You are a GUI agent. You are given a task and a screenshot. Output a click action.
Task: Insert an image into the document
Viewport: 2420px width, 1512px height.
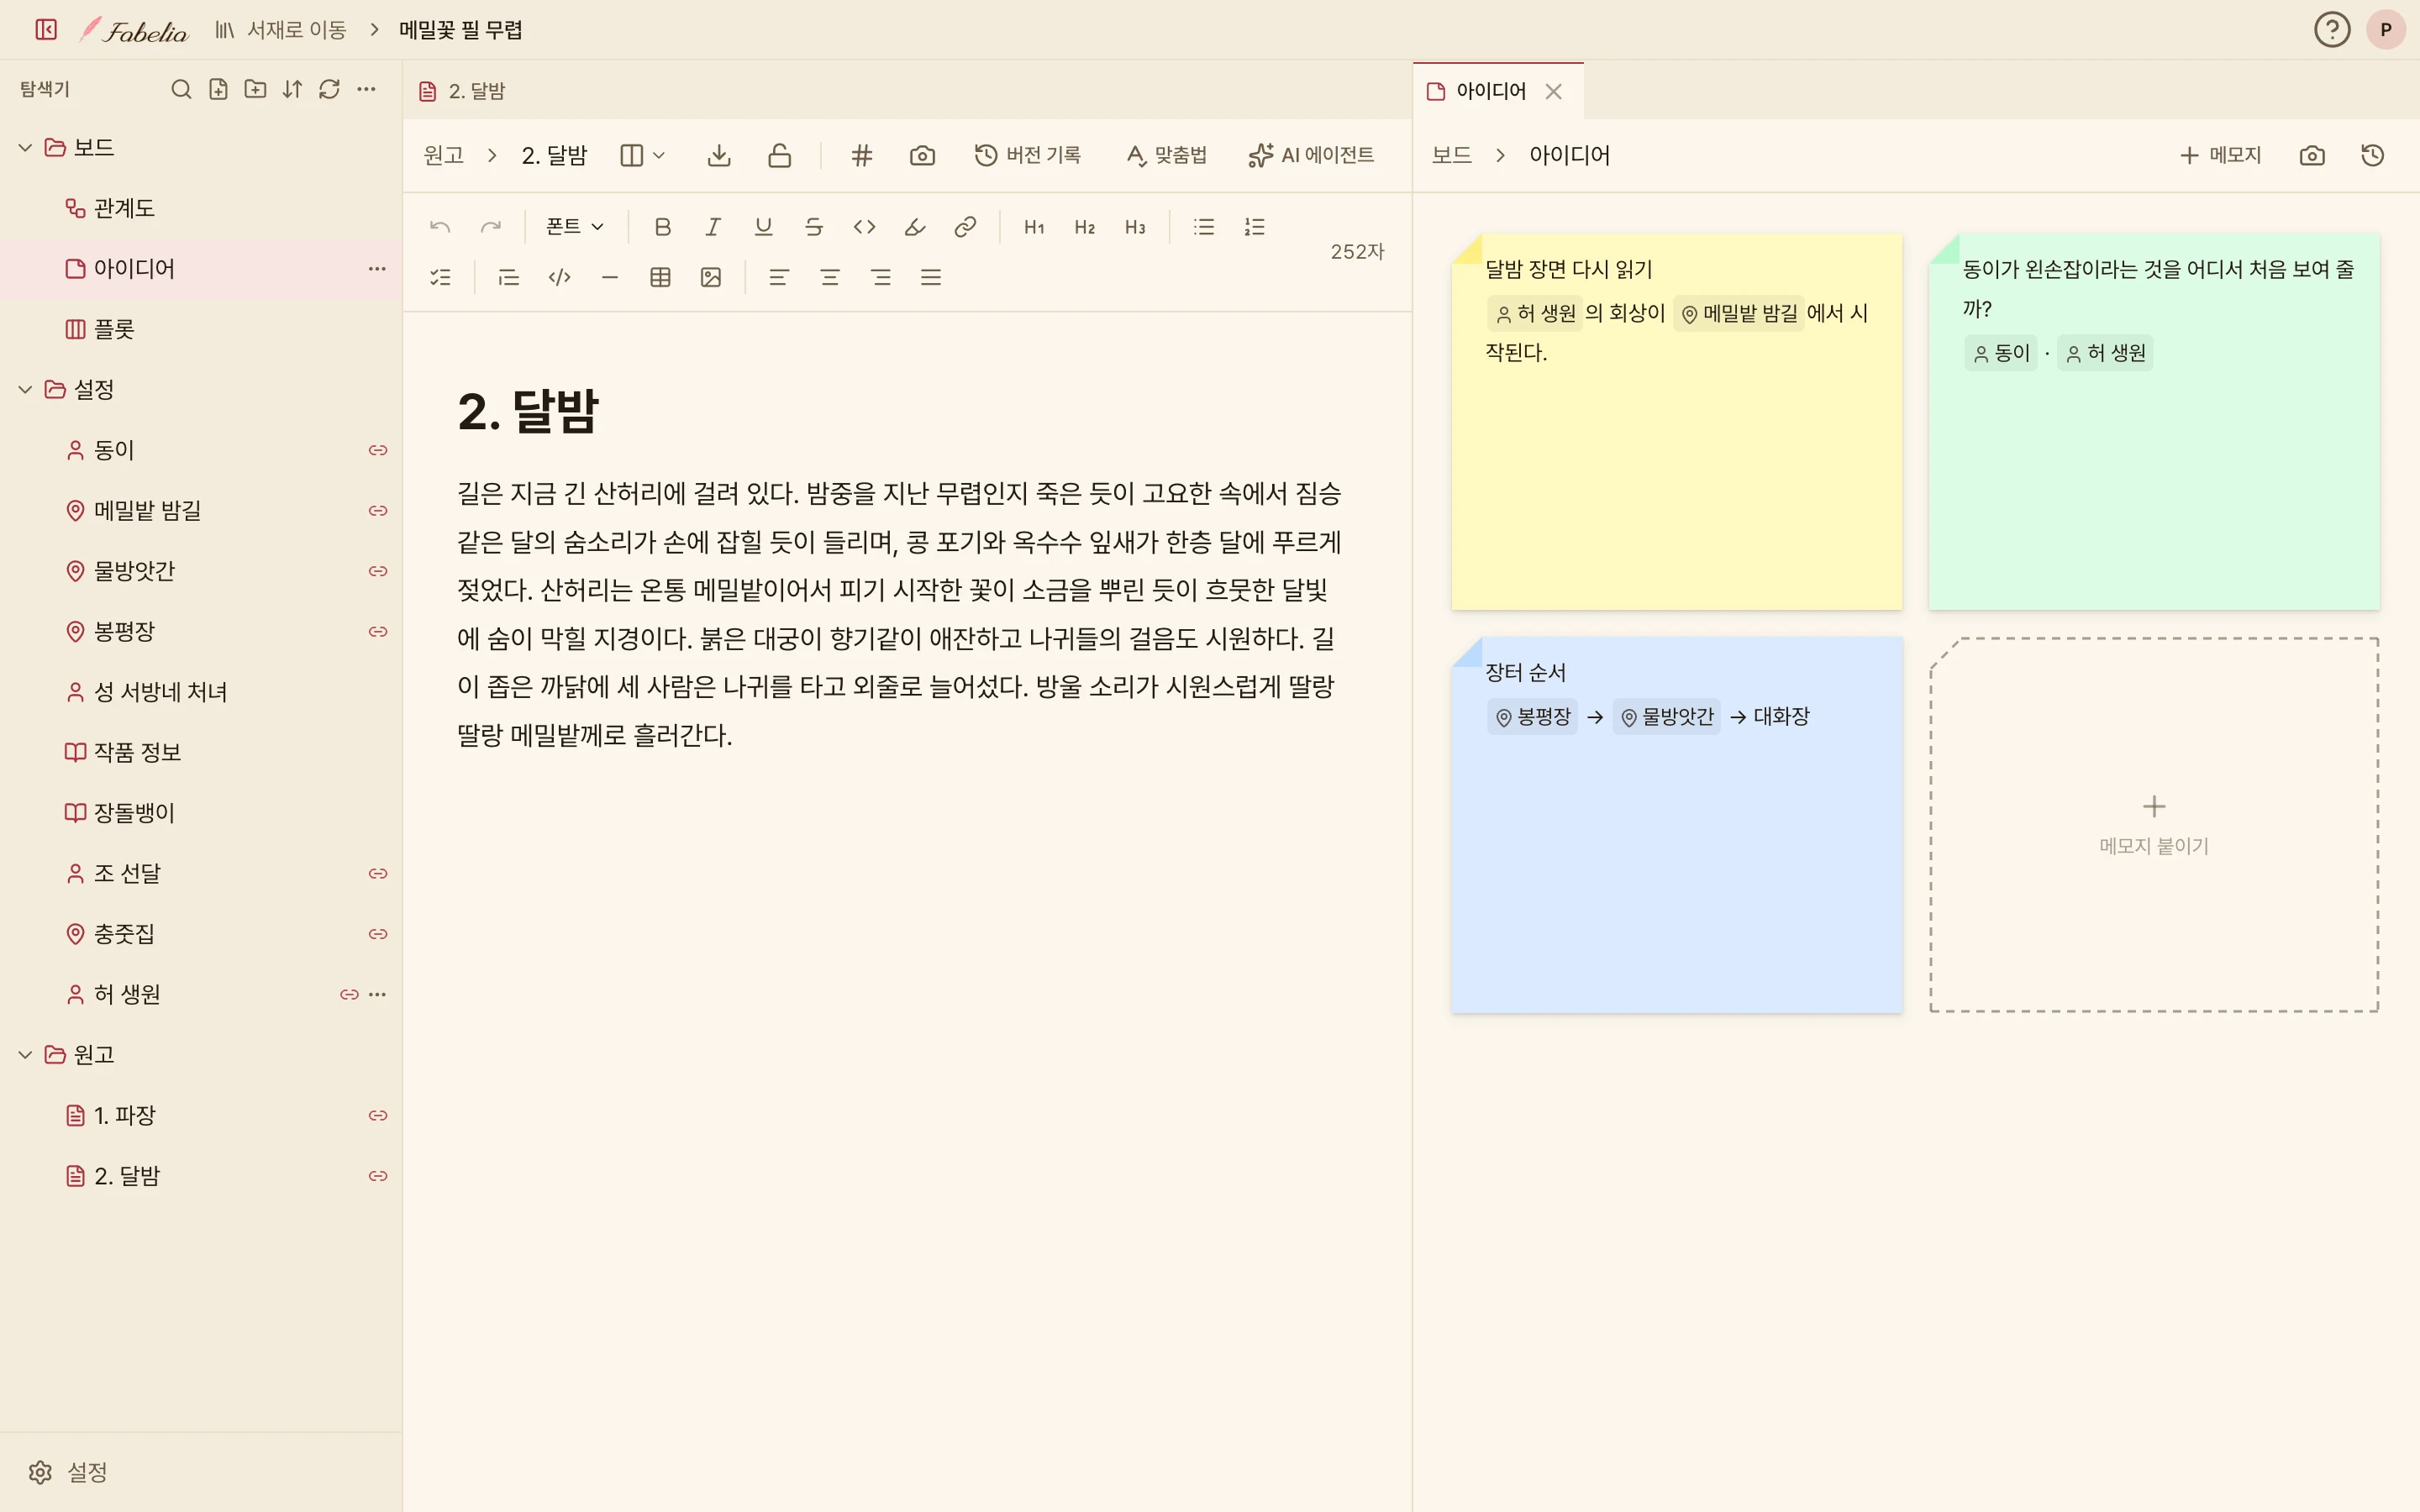711,277
